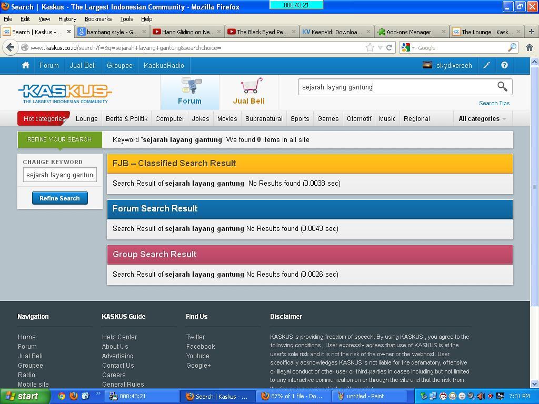
Task: Open the Edit menu
Action: 25,19
